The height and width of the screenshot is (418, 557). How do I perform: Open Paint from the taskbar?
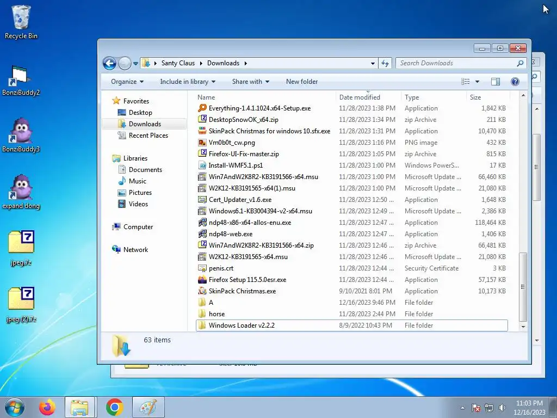[148, 407]
